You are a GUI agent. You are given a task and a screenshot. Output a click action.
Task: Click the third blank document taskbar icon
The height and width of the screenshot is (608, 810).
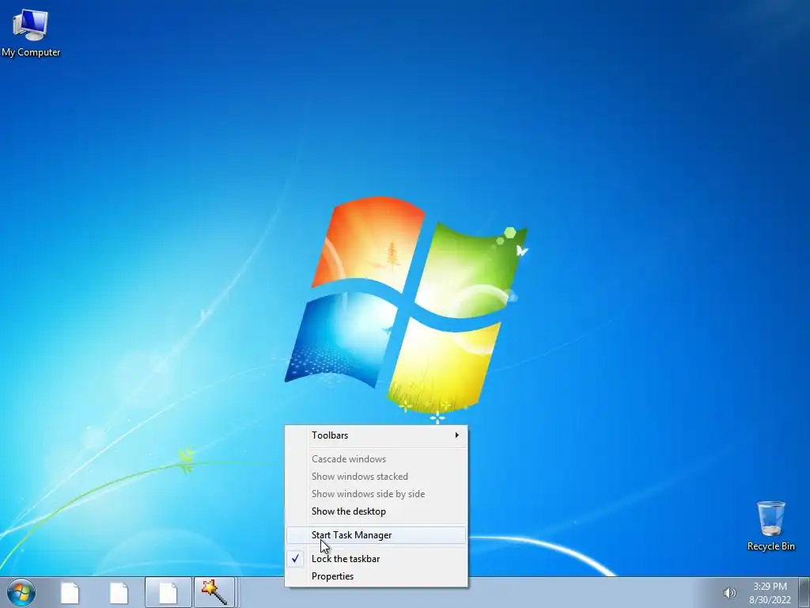tap(168, 593)
